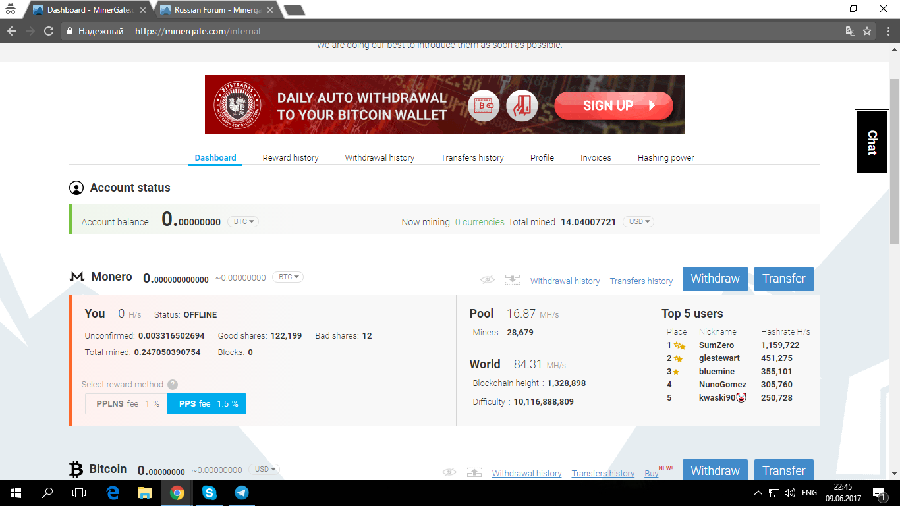900x506 pixels.
Task: Open the Action Center notifications icon
Action: coord(878,492)
